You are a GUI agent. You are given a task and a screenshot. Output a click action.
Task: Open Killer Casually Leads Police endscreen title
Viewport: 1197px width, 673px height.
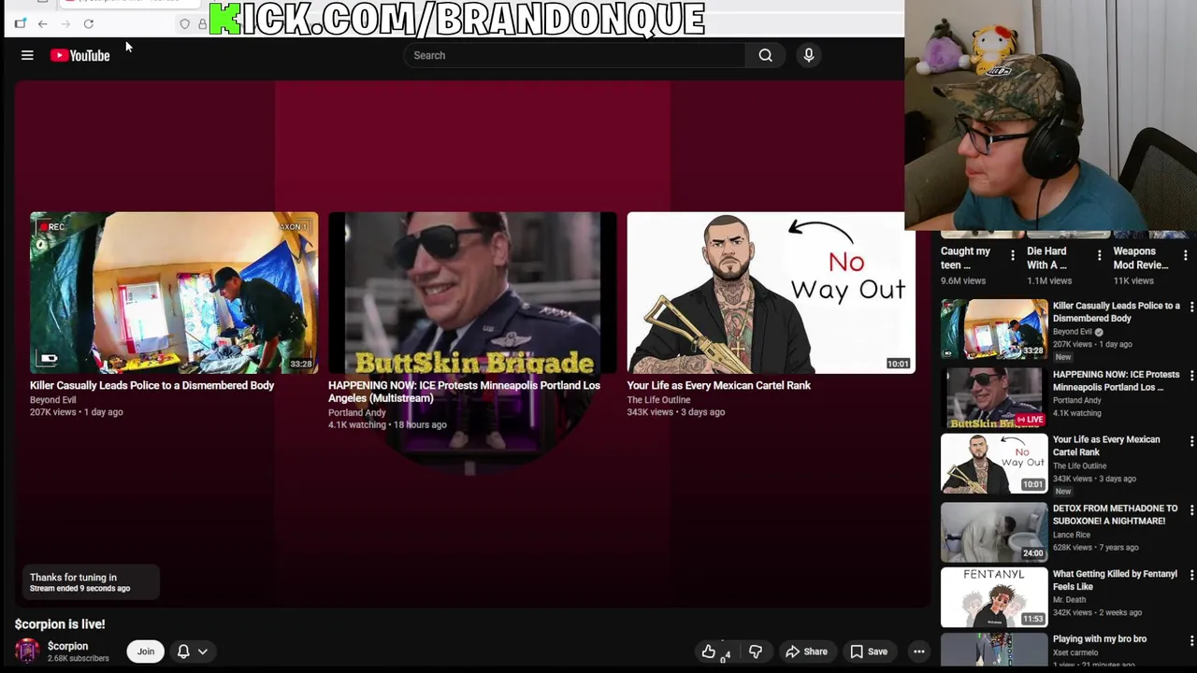[x=151, y=385]
